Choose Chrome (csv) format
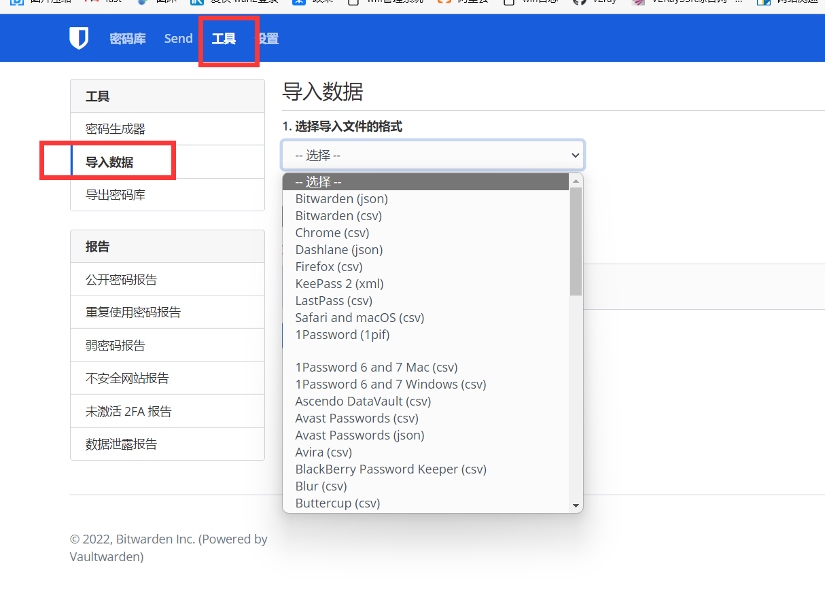Viewport: 825px width, 589px height. point(426,233)
